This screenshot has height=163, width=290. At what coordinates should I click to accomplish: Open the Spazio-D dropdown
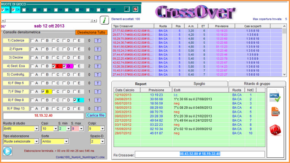coord(102,141)
